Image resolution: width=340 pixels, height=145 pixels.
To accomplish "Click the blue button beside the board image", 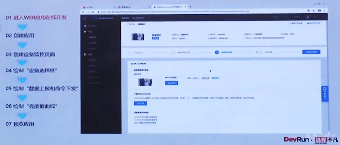I will (x=171, y=83).
